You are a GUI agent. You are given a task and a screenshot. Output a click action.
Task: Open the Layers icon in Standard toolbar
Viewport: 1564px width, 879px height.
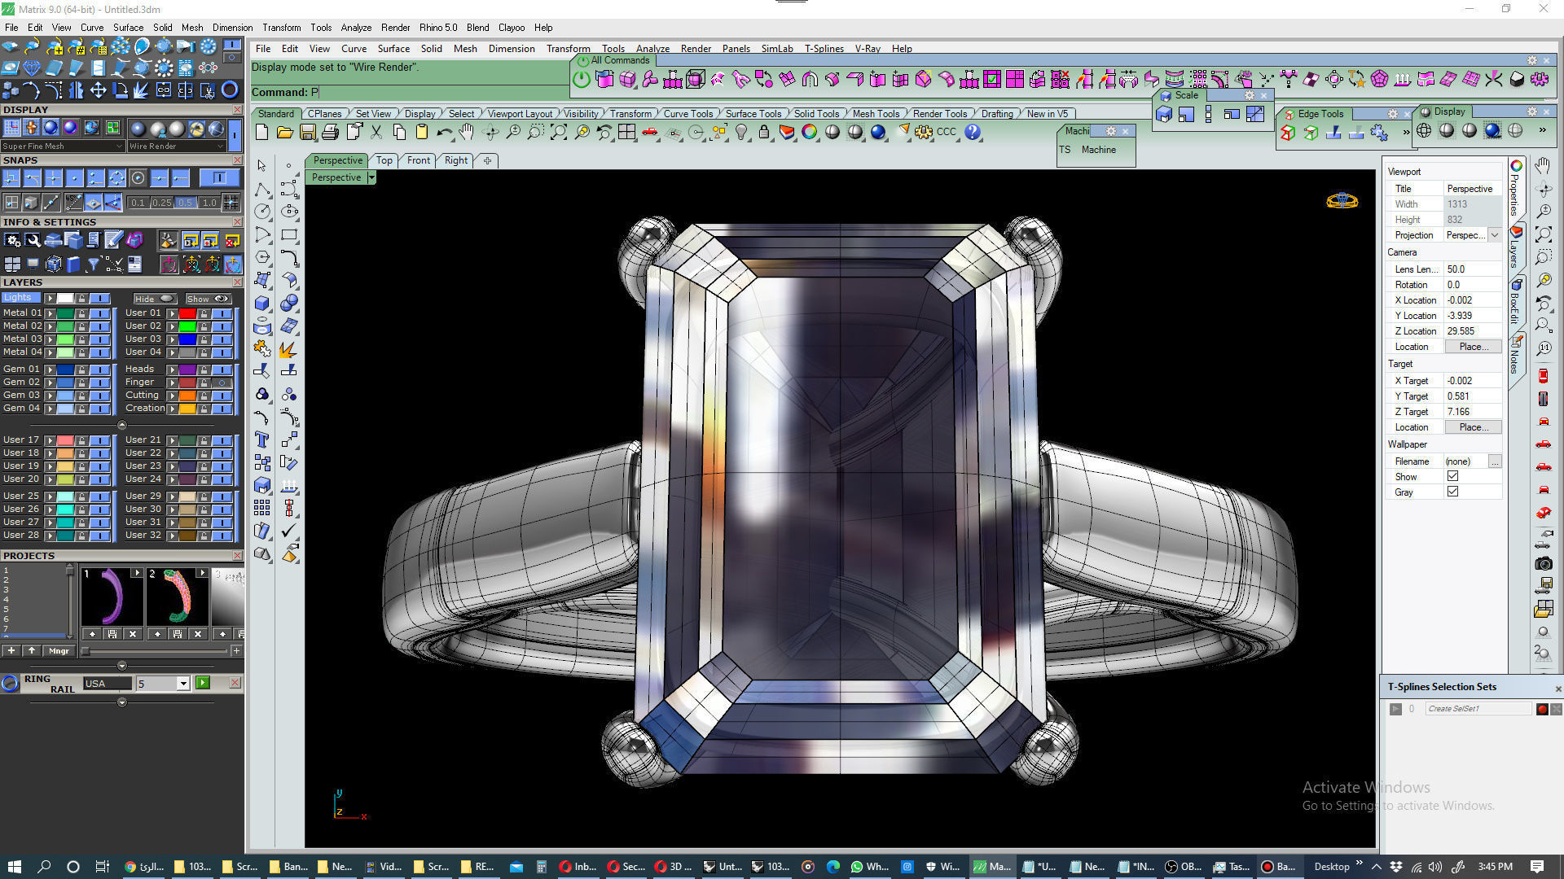pyautogui.click(x=787, y=132)
